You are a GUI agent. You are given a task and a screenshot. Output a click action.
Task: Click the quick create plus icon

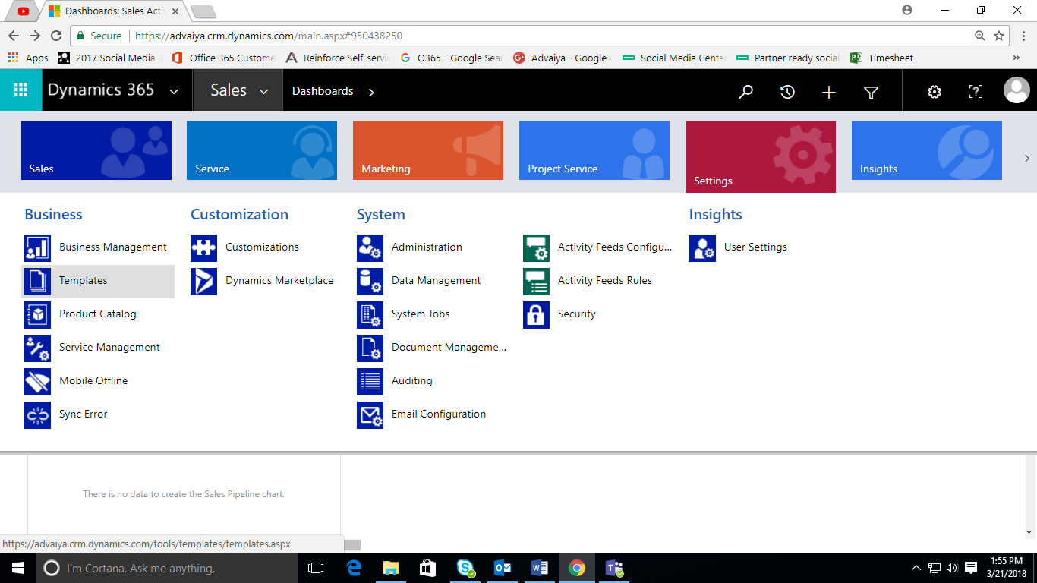pyautogui.click(x=829, y=92)
